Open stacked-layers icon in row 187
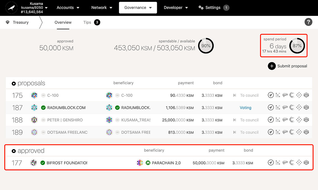Screen dimensions: 318x190 click(306, 107)
